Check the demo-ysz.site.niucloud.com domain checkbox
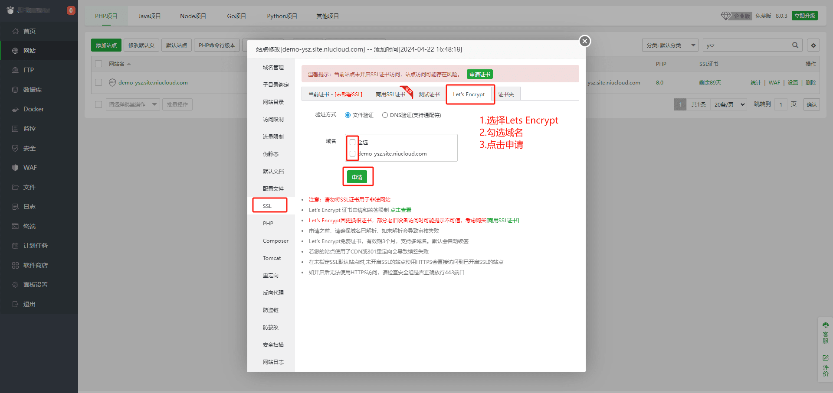This screenshot has width=833, height=393. 352,153
